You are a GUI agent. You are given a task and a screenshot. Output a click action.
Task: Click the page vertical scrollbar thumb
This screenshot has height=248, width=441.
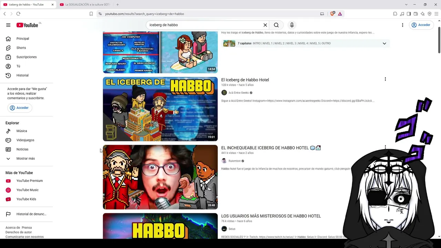click(x=439, y=40)
